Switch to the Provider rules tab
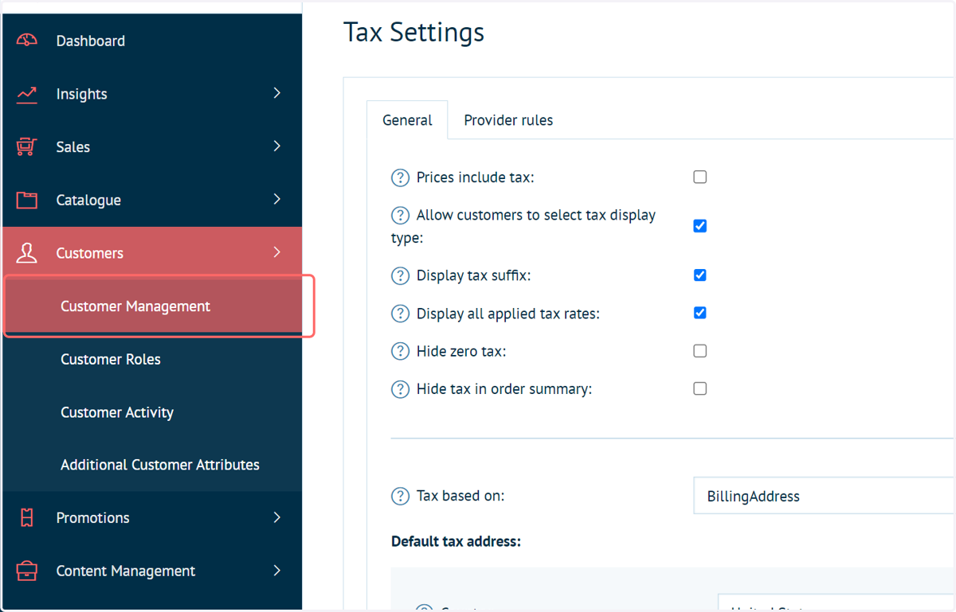Image resolution: width=956 pixels, height=612 pixels. click(508, 120)
